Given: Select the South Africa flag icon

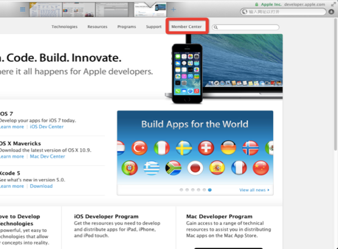Looking at the screenshot, I should click(x=174, y=168).
